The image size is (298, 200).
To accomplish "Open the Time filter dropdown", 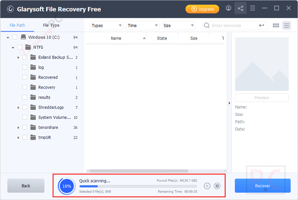I will click(x=143, y=25).
